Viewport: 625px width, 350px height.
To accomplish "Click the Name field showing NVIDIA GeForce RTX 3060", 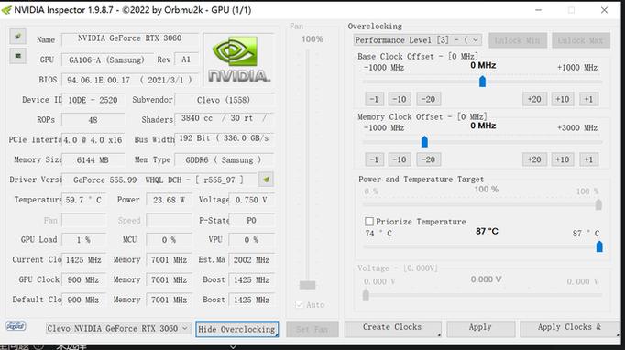I will 129,38.
